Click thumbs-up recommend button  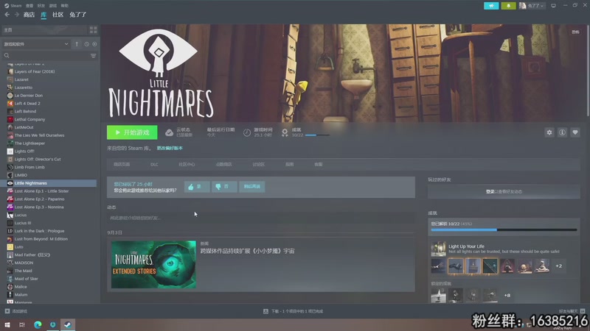pos(197,187)
